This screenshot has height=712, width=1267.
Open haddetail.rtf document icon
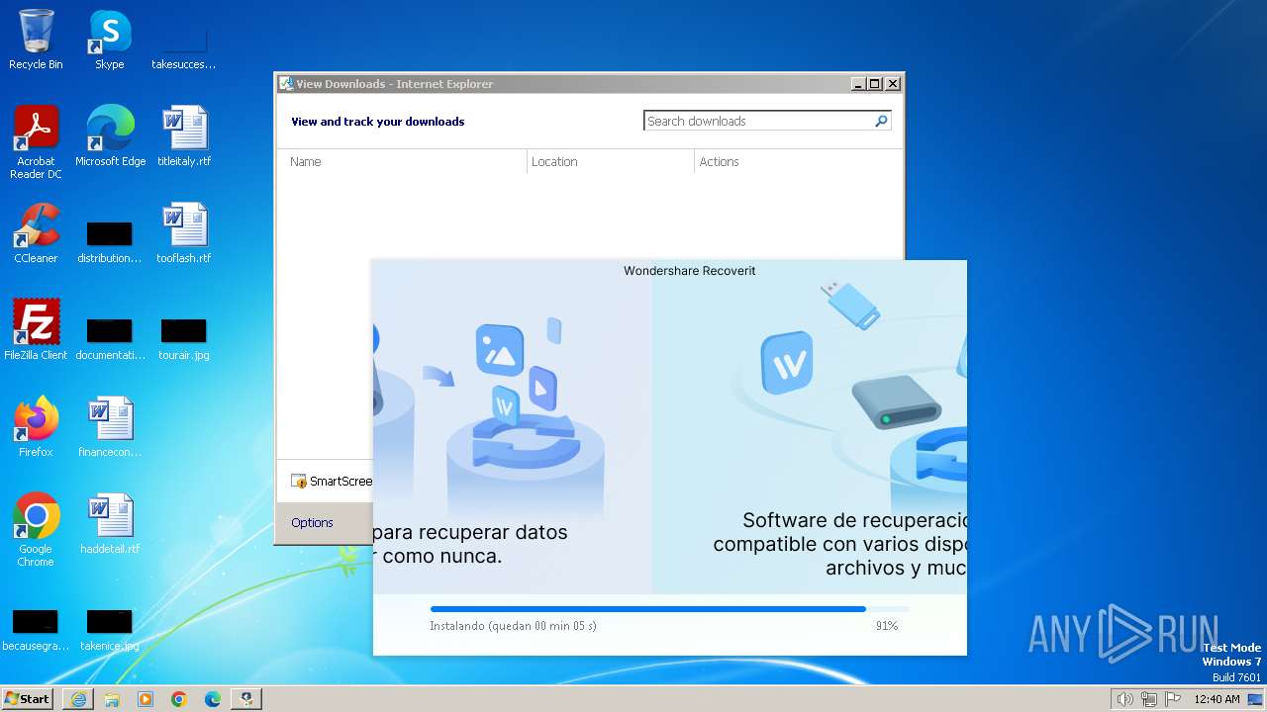pyautogui.click(x=110, y=523)
